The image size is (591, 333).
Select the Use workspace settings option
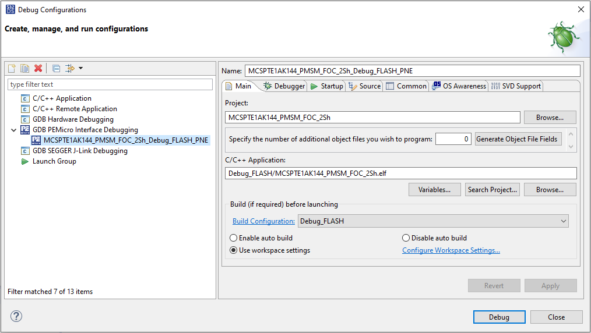(x=234, y=250)
